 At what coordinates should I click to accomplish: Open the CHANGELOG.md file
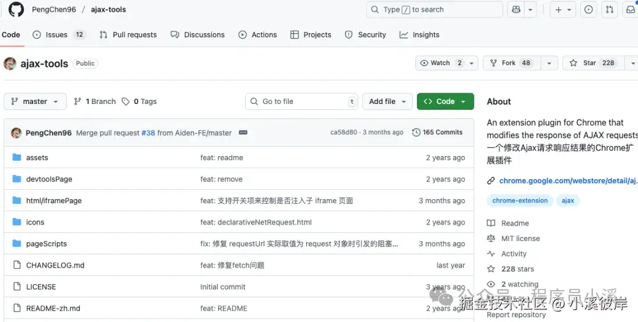pos(56,265)
